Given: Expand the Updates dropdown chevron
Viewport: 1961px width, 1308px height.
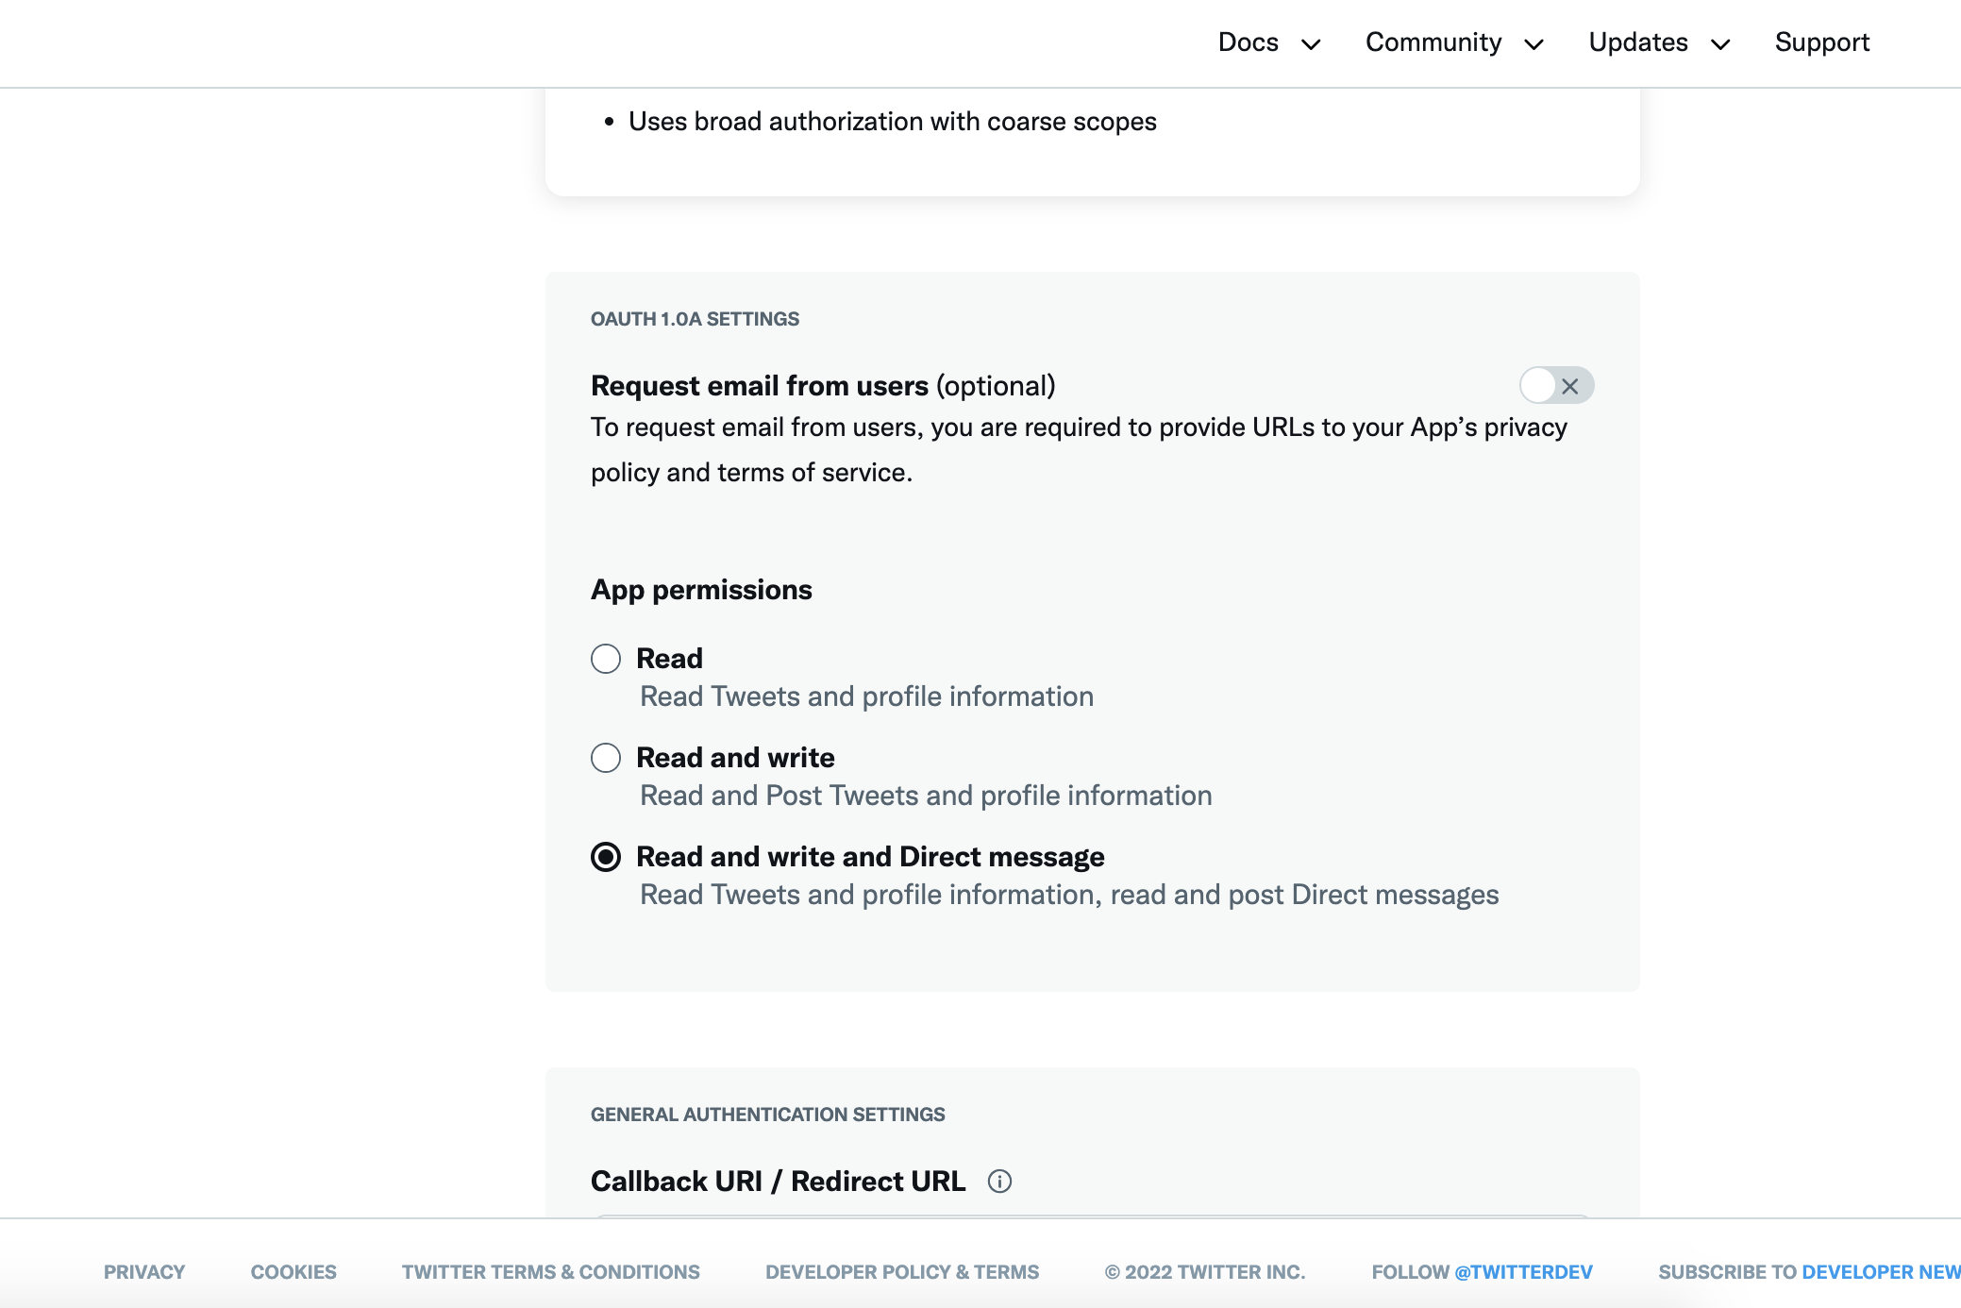Looking at the screenshot, I should click(x=1720, y=43).
